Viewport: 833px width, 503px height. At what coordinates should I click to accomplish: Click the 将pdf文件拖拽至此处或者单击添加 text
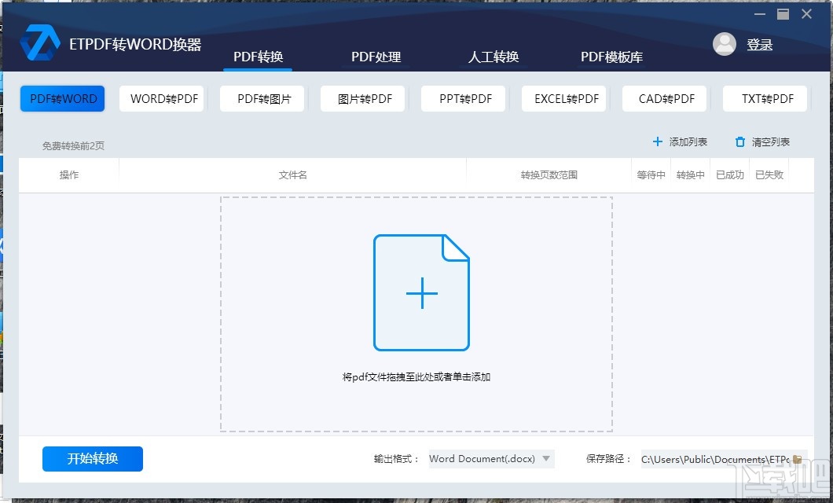pos(416,377)
